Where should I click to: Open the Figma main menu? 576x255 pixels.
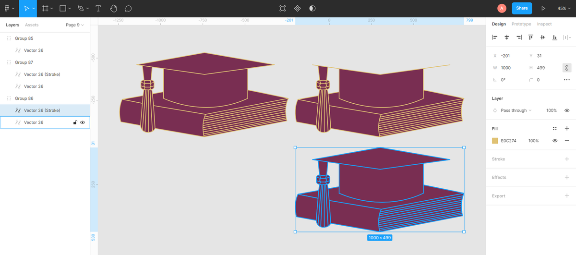(9, 8)
